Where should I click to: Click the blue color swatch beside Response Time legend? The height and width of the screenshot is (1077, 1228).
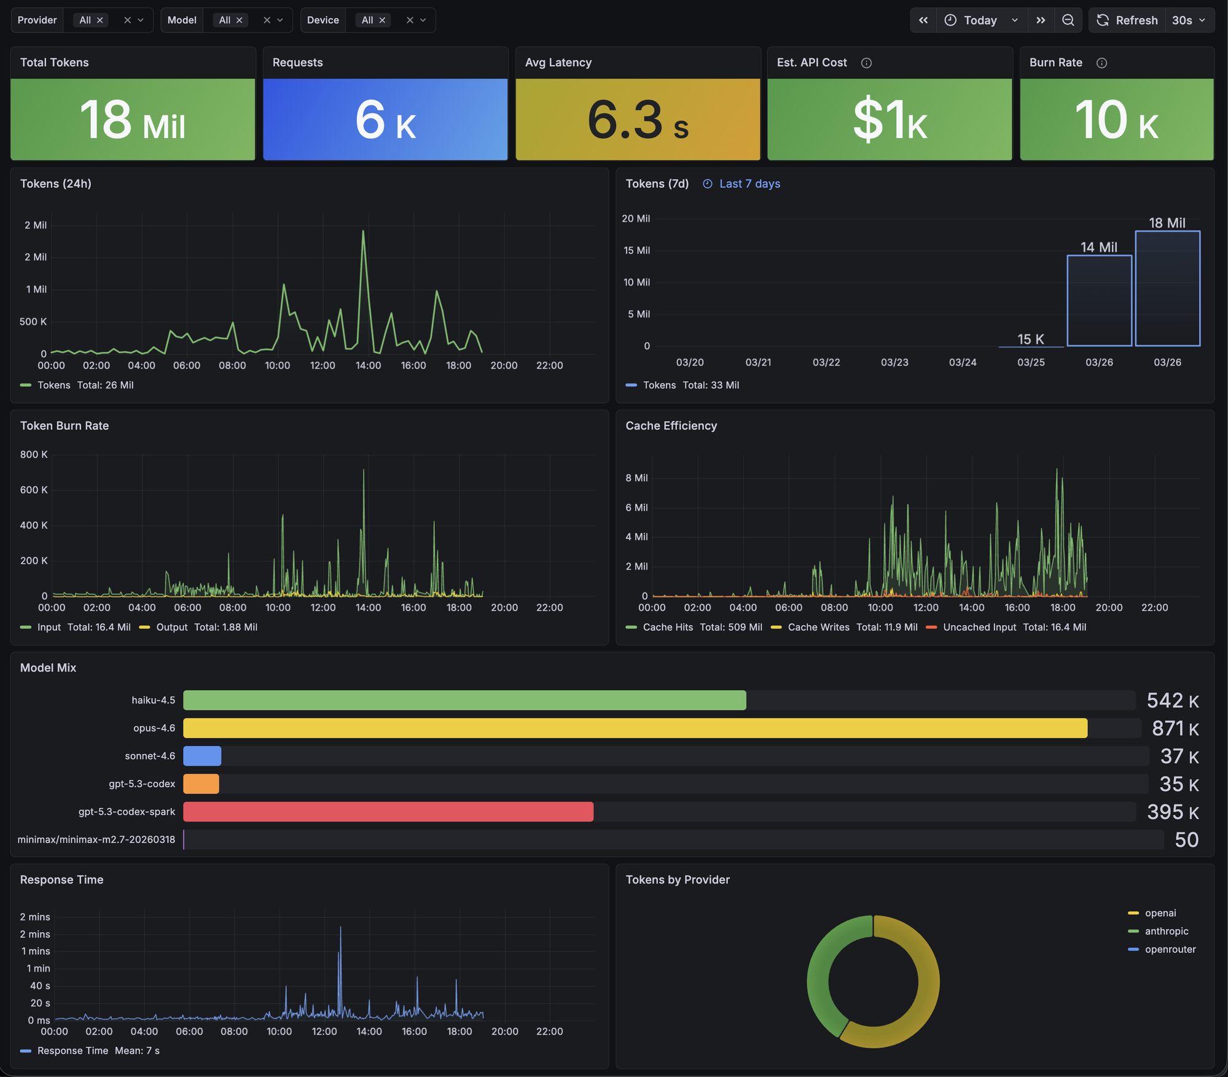point(26,1051)
